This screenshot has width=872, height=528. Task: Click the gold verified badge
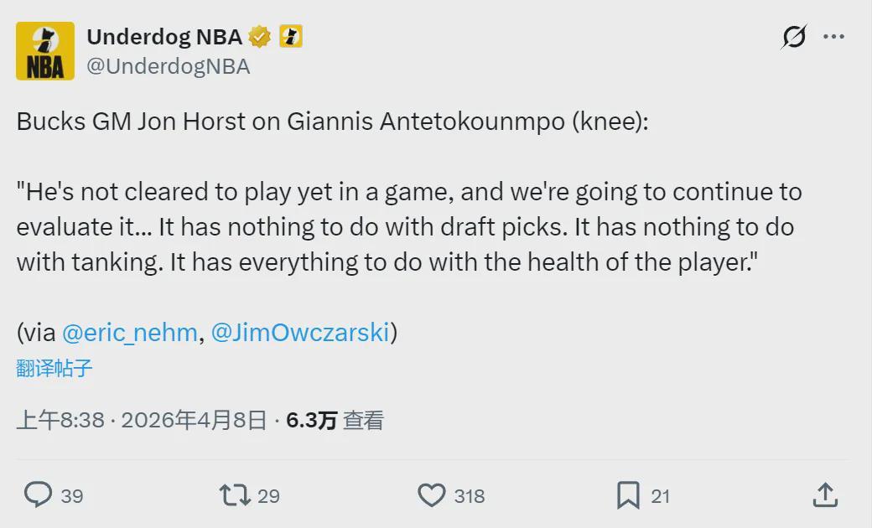259,37
